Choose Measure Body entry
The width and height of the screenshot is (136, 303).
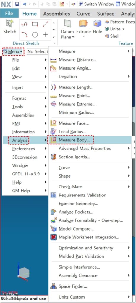point(90,140)
